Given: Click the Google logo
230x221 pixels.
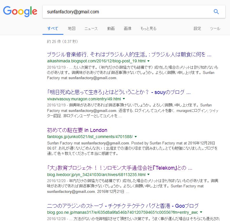Looking at the screenshot, I should tap(20, 12).
